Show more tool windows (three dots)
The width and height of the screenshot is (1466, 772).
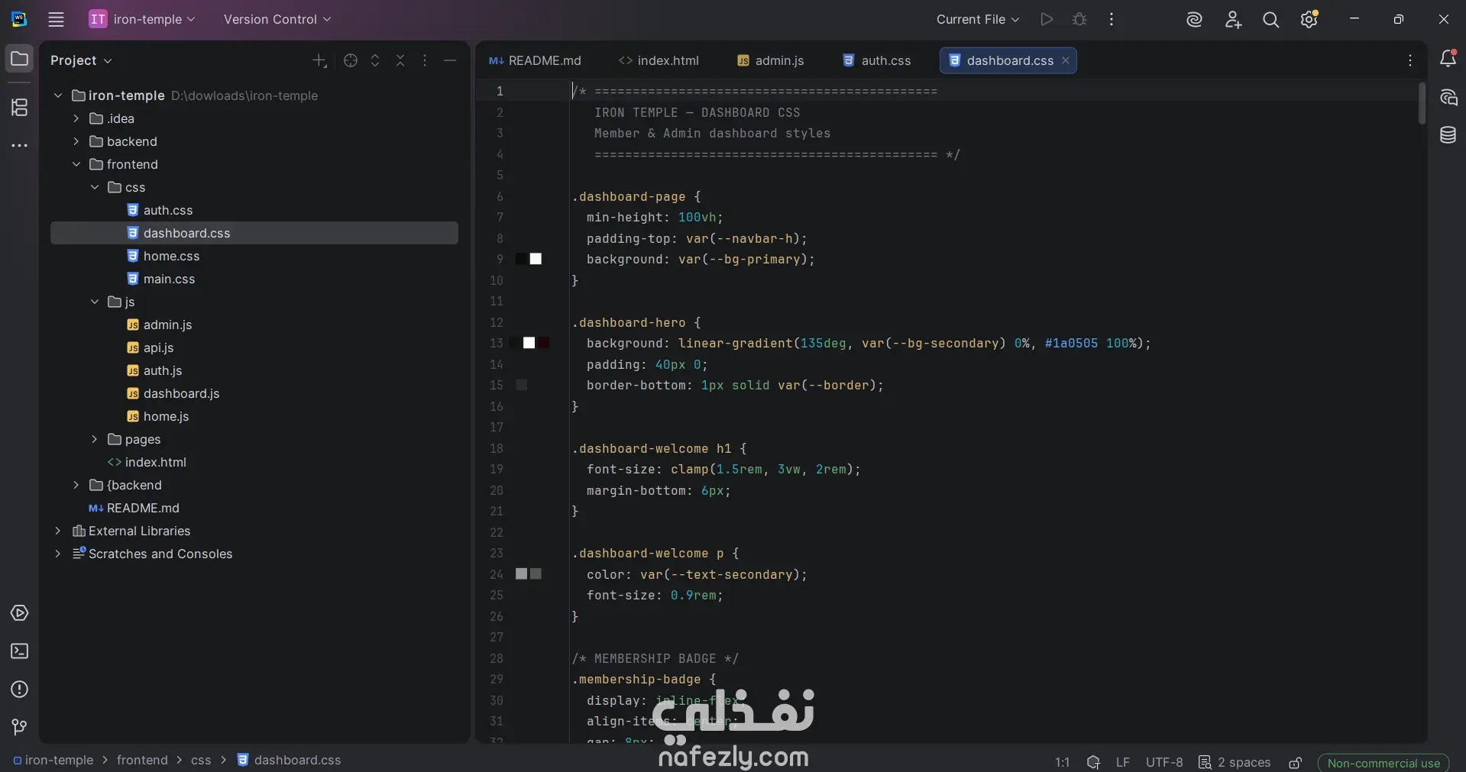[x=19, y=145]
